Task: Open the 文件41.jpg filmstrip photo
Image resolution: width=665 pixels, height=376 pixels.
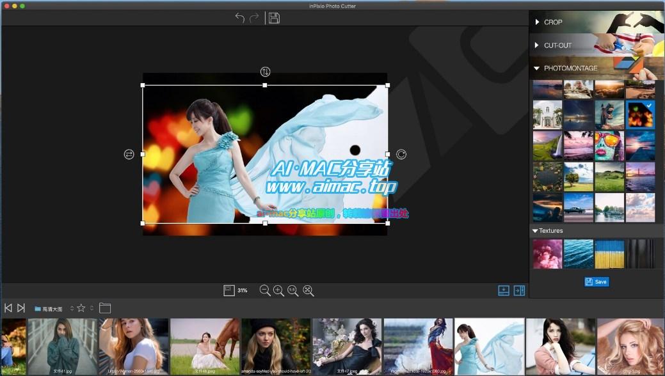Action: point(62,347)
